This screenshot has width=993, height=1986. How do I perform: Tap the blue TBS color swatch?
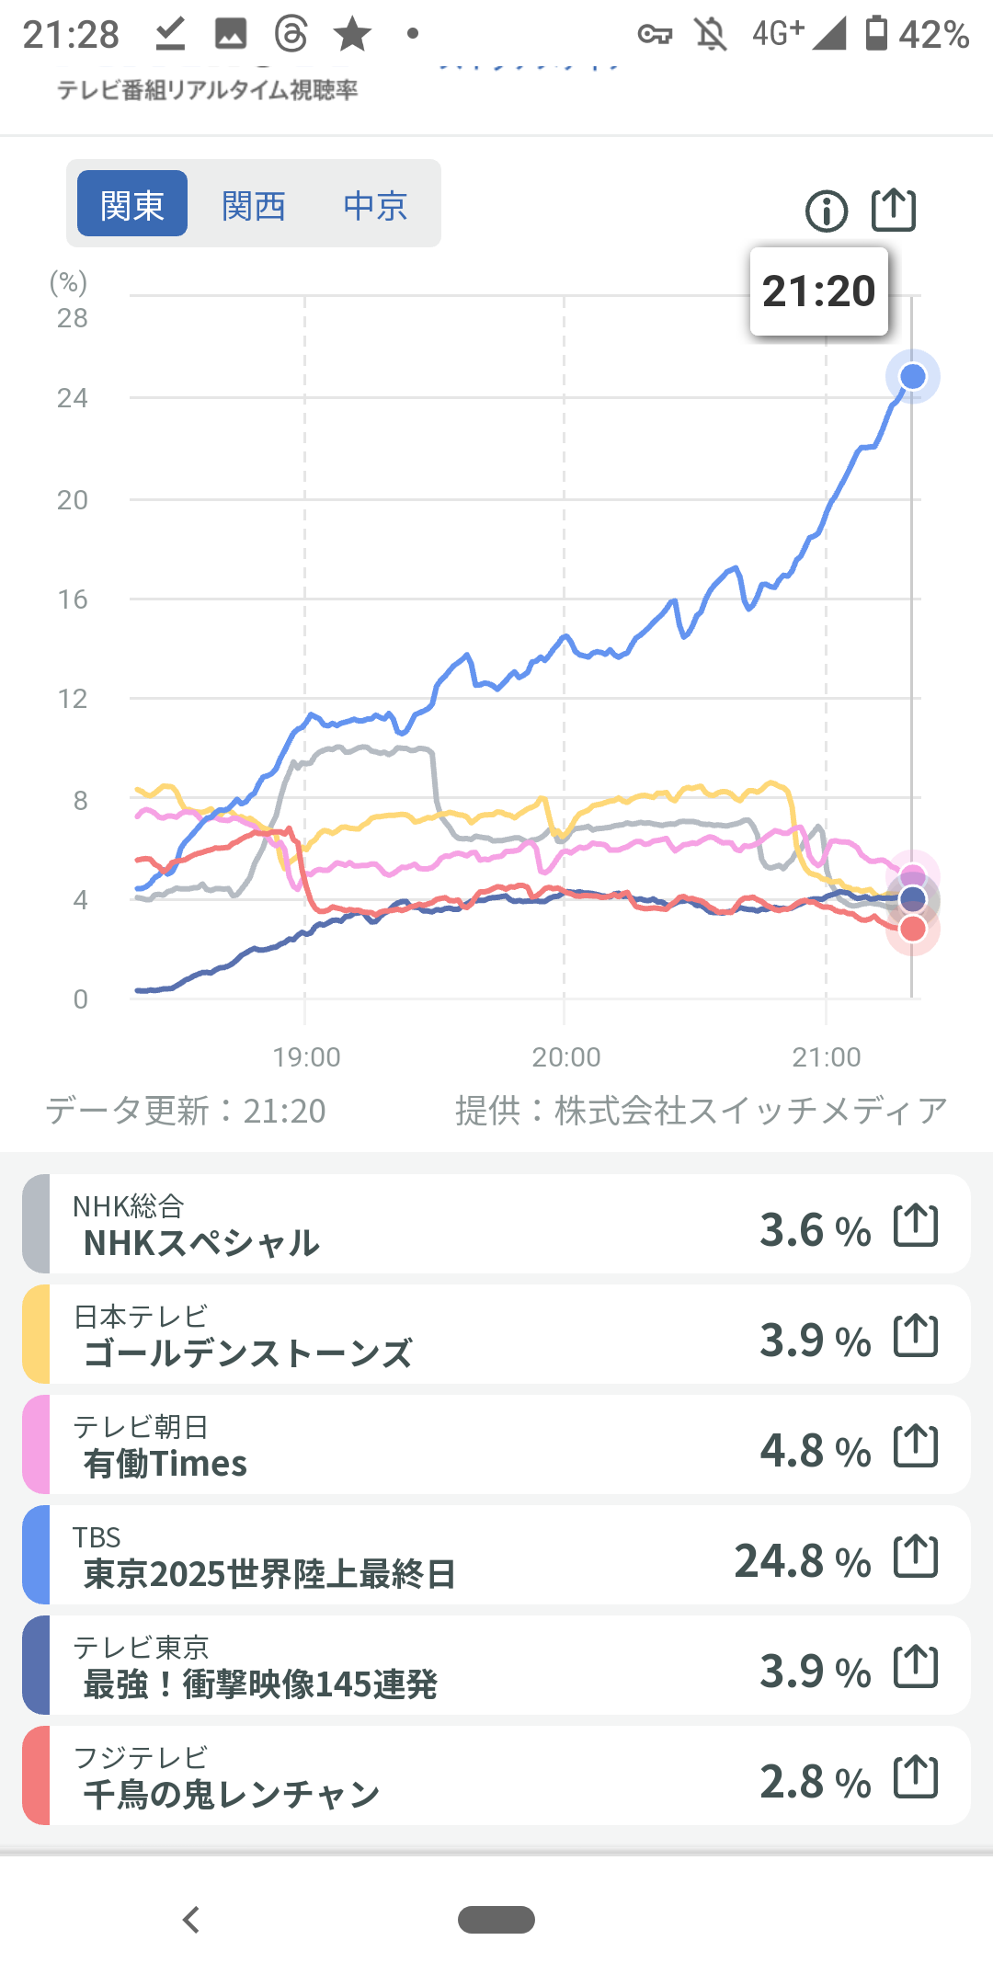click(37, 1556)
